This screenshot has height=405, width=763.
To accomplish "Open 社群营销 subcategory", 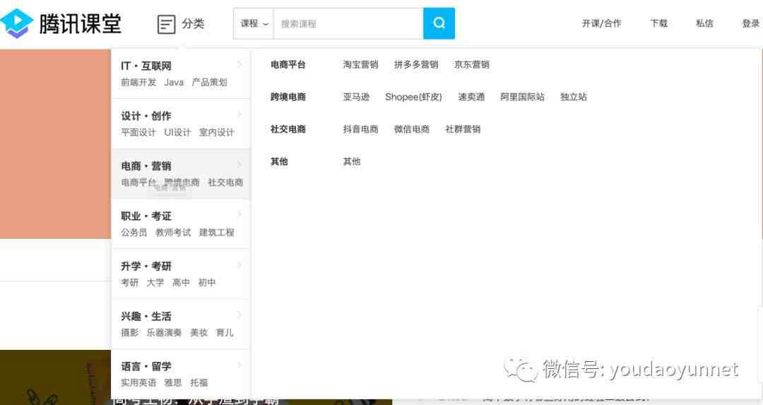I will (x=463, y=129).
